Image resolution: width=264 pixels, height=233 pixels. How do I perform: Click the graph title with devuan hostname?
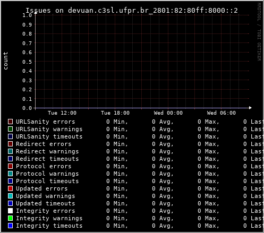click(132, 11)
